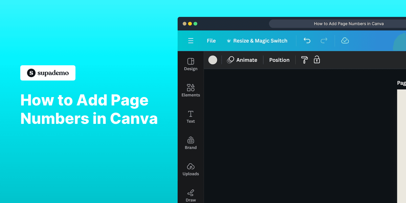Open the color swatch in the toolbar
This screenshot has height=203, width=406.
(213, 60)
